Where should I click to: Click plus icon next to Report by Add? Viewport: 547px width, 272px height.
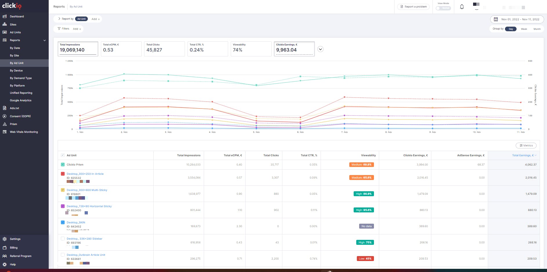point(99,19)
